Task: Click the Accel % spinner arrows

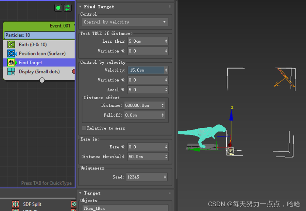Action: click(x=166, y=90)
